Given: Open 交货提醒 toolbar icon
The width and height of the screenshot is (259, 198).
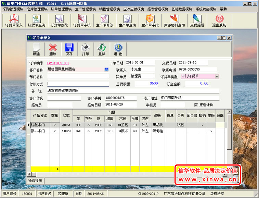Looking at the screenshot, I should coord(197,21).
